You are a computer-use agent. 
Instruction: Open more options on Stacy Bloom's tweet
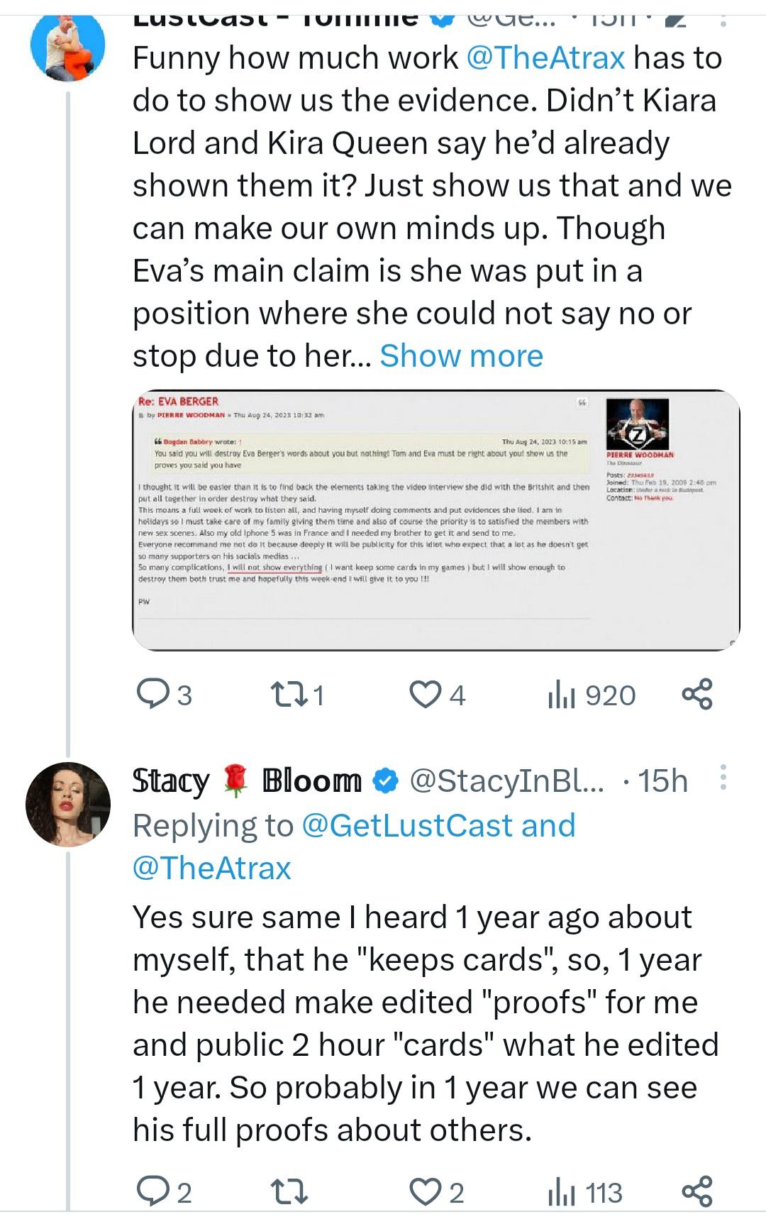coord(723,778)
